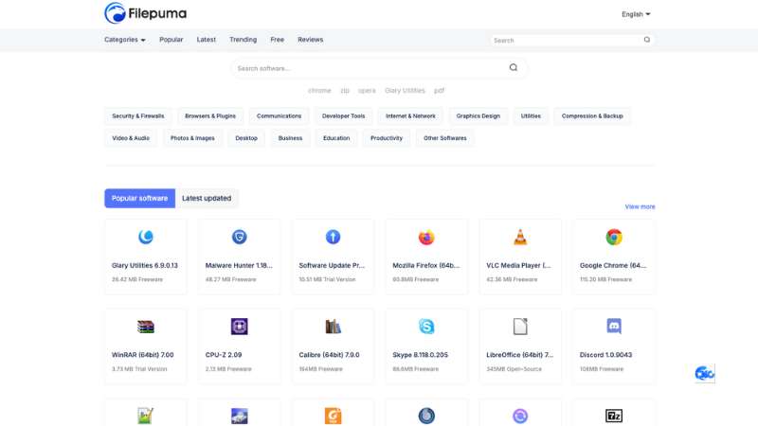This screenshot has height=426, width=758.
Task: Open Internet & Network category
Action: click(x=410, y=115)
